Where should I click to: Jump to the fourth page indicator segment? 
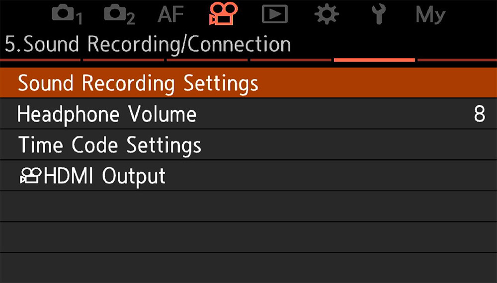point(290,60)
